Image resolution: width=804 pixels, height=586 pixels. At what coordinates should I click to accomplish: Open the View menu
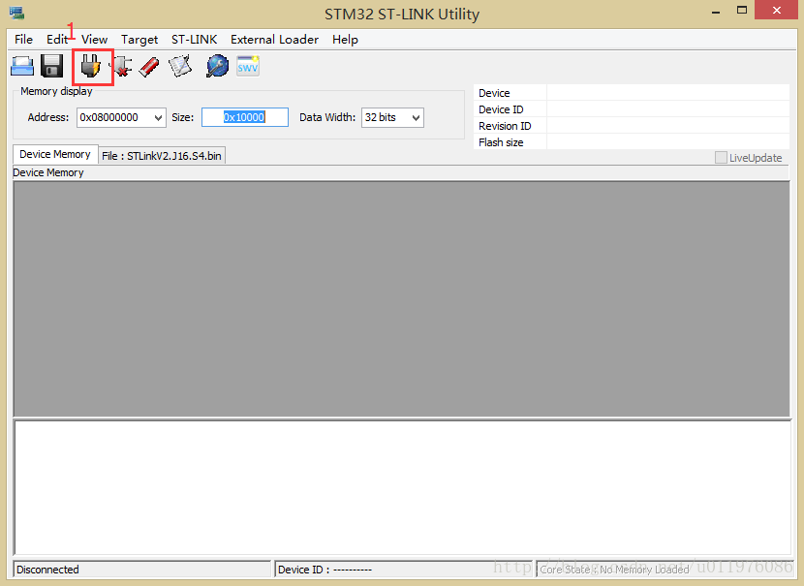click(x=94, y=40)
